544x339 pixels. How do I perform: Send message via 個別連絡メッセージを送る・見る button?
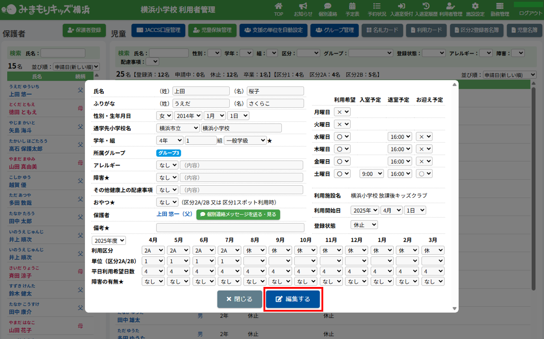point(238,214)
